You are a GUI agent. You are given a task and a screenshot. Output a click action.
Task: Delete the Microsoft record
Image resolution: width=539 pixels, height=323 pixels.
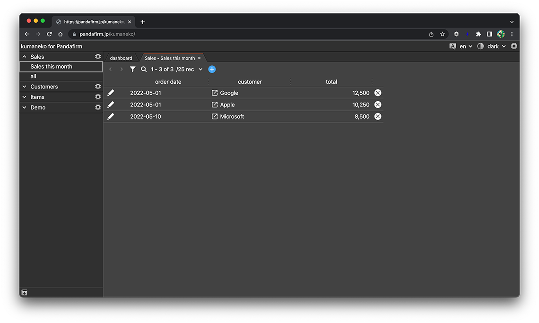coord(378,117)
